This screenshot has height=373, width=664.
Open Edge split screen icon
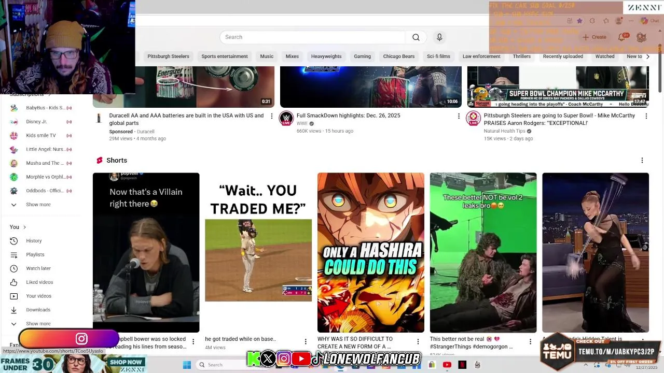pyautogui.click(x=570, y=21)
